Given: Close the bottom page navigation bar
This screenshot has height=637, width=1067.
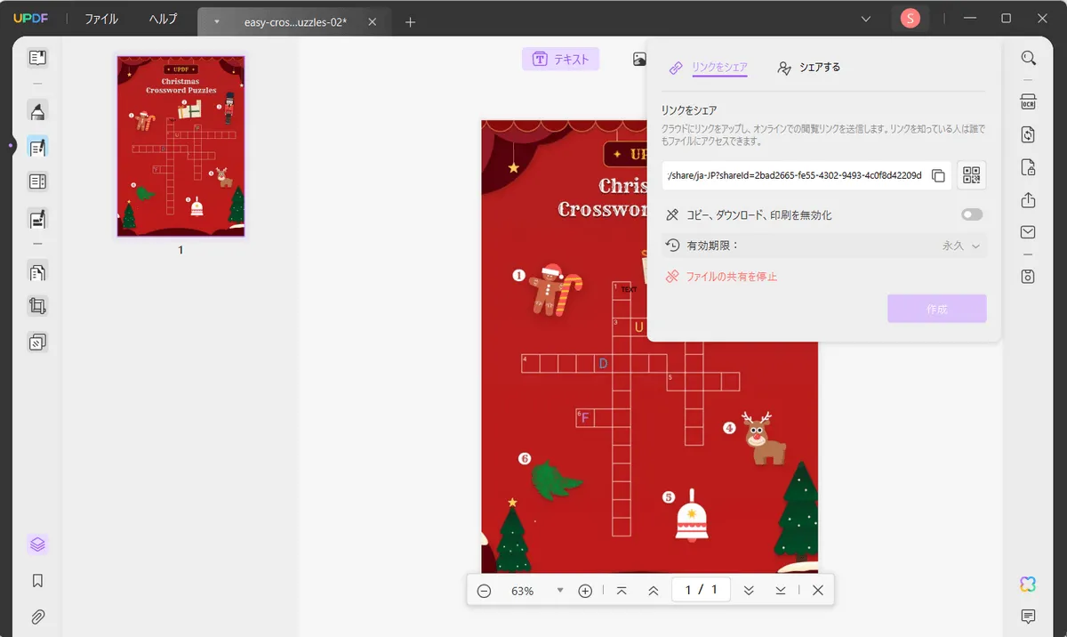Looking at the screenshot, I should [x=818, y=591].
